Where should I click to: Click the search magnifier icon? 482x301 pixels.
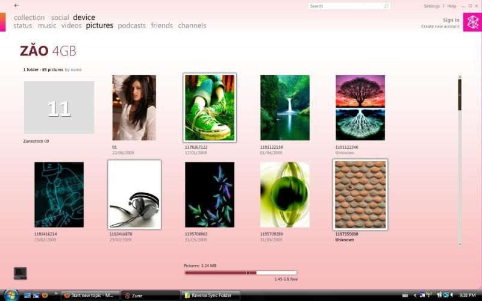[386, 6]
